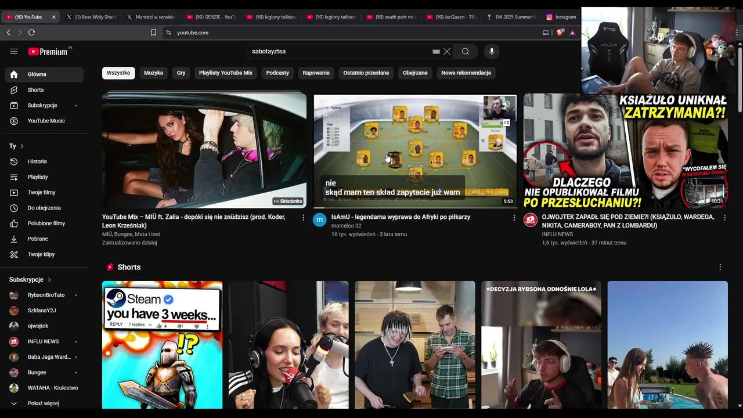Open 'IsAmU - legendarna wyprawa' video thumbnail
Viewport: 743px width, 418px height.
click(x=415, y=150)
